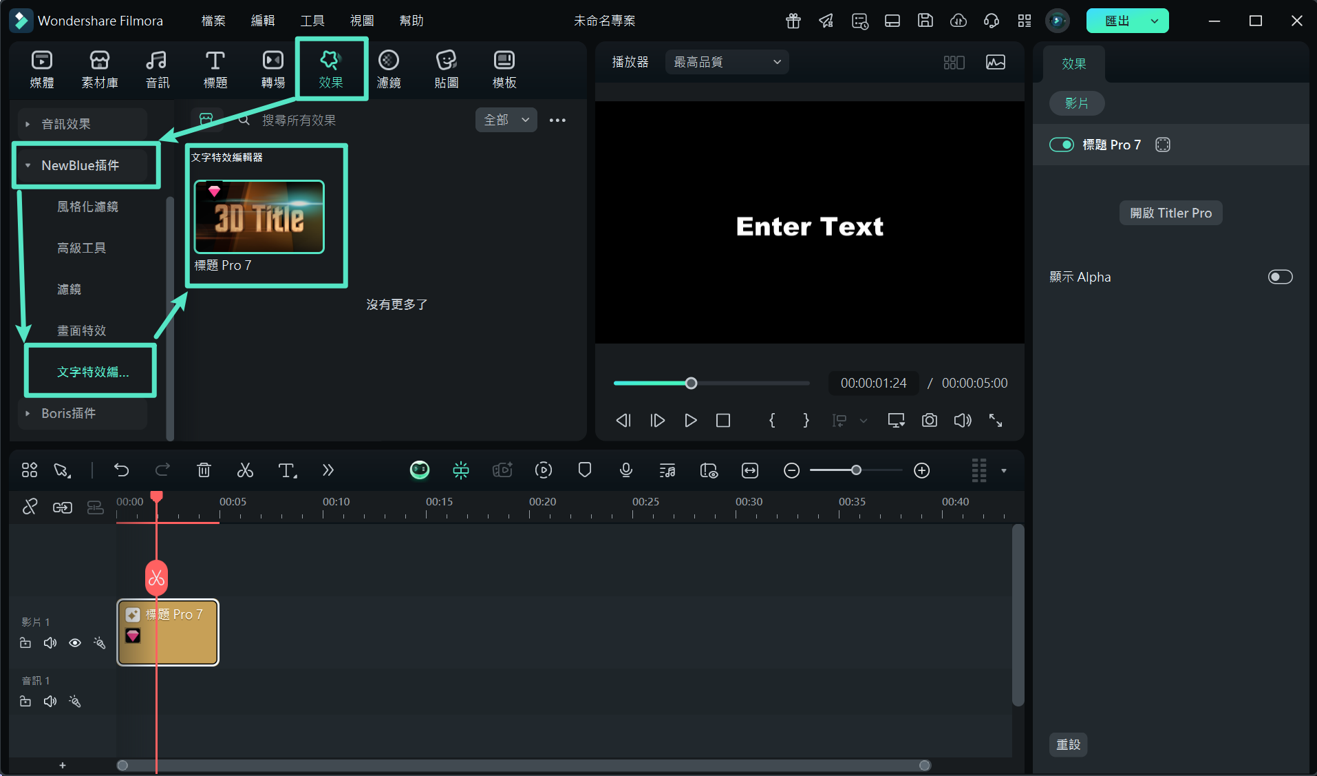Undo the last action
Screen dimensions: 1317x776
[122, 470]
